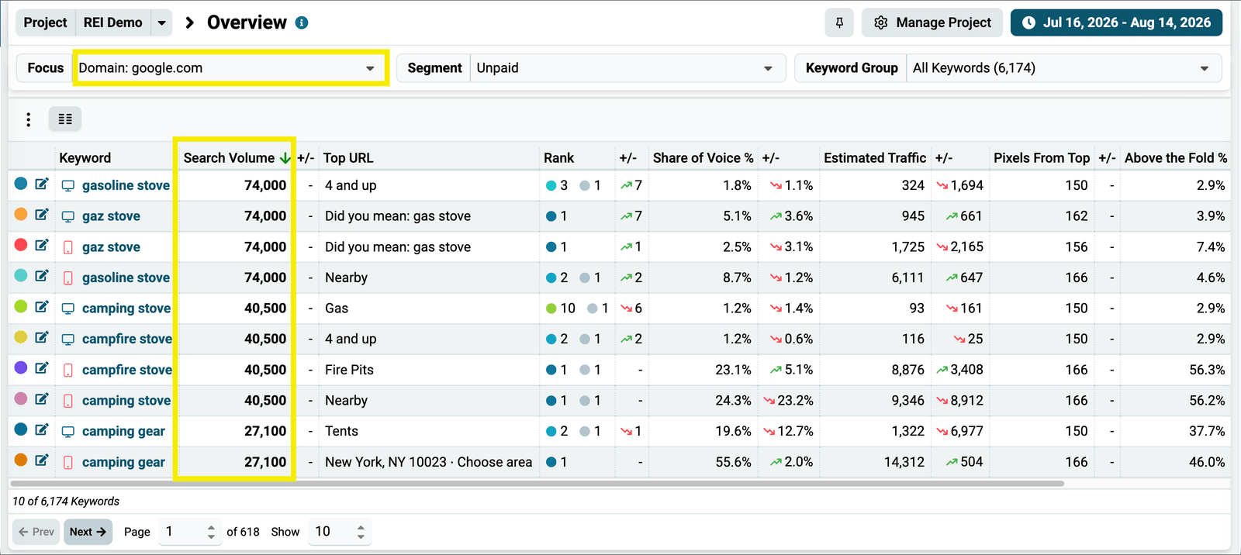Click the Prev page button
The image size is (1241, 555).
(36, 532)
